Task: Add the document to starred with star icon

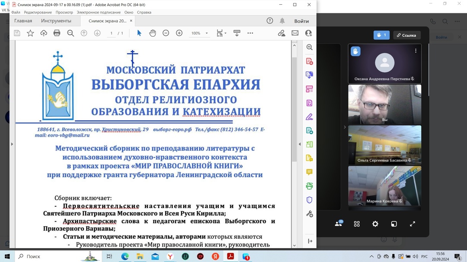Action: point(30,33)
